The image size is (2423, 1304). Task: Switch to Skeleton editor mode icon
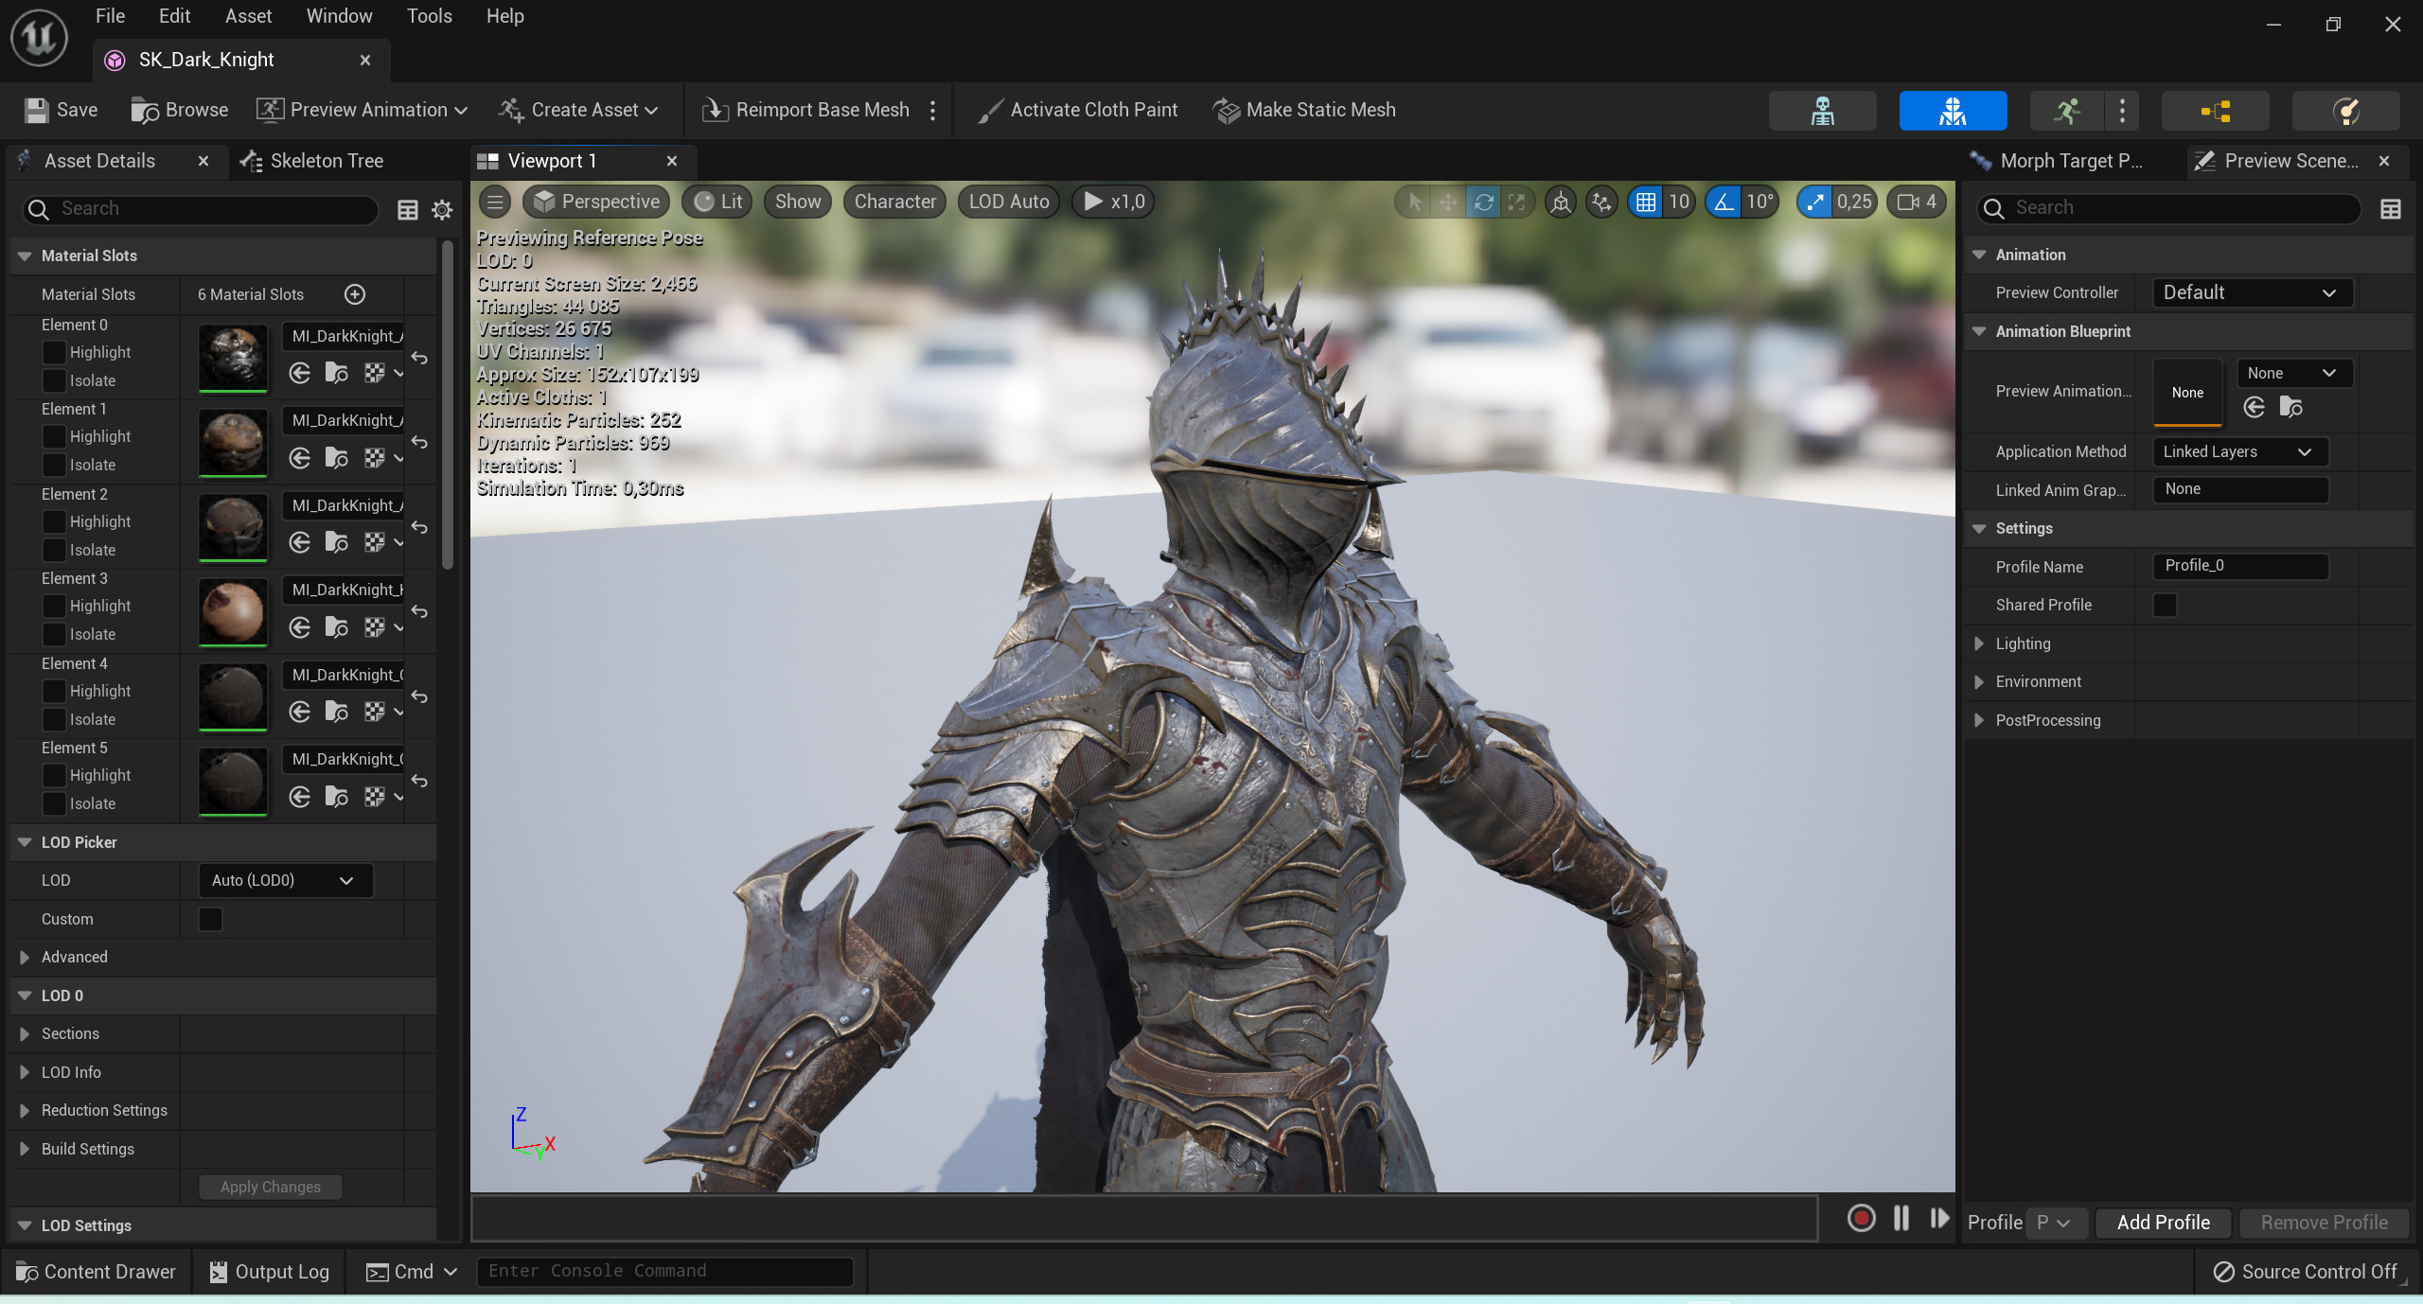(1822, 111)
